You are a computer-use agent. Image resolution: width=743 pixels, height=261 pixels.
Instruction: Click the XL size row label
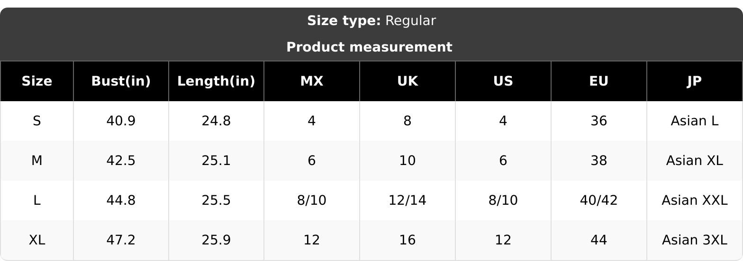pos(36,240)
